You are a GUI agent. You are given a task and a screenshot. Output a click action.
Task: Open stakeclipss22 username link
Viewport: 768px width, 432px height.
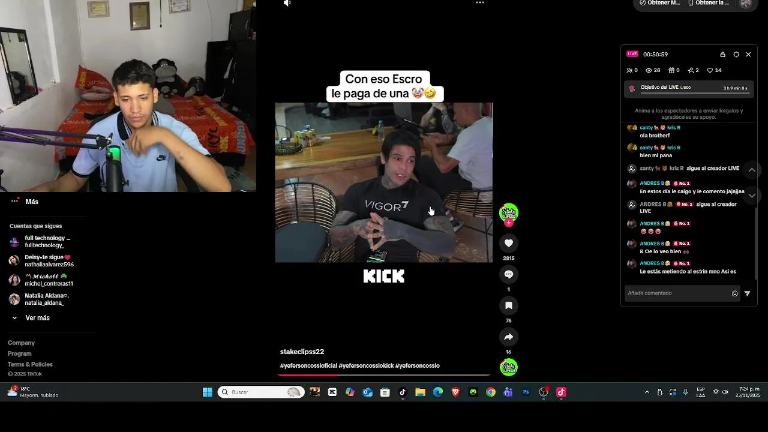[302, 352]
